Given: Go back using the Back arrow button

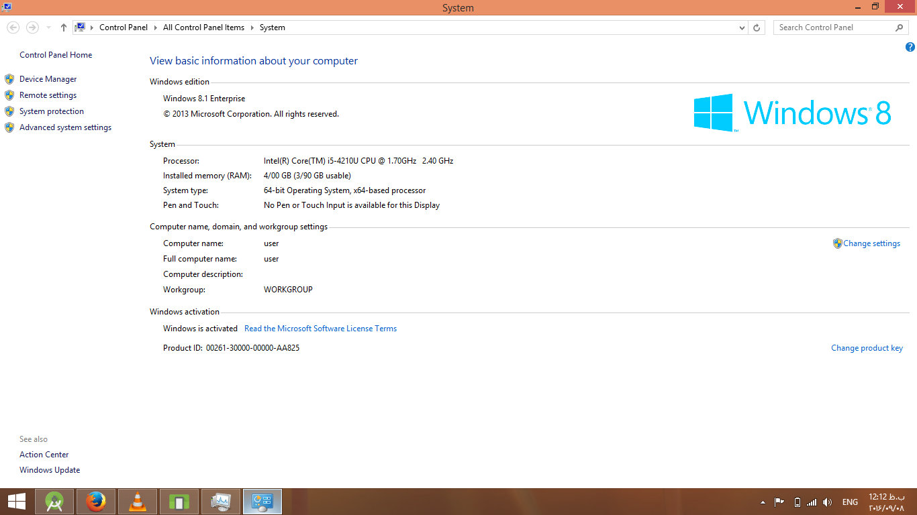Looking at the screenshot, I should point(13,27).
